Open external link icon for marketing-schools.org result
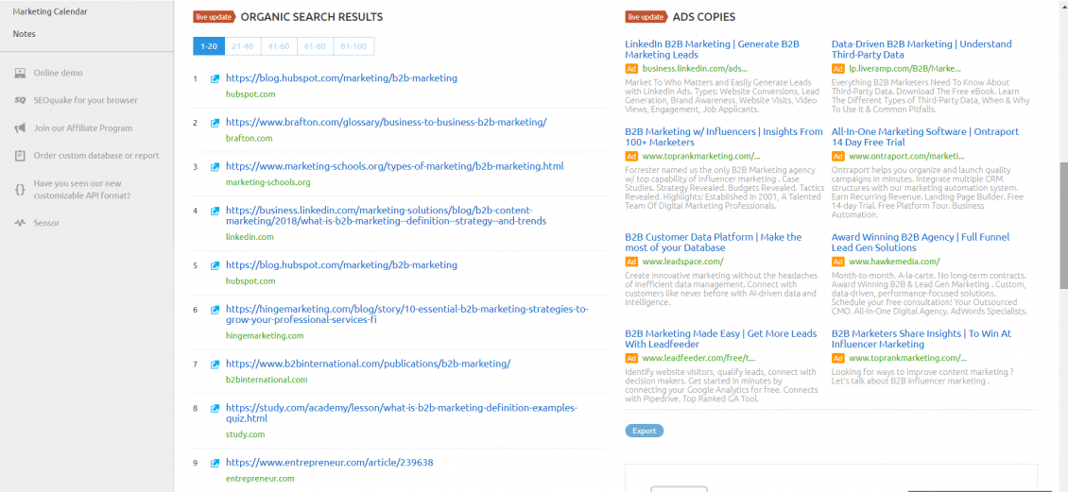This screenshot has height=492, width=1068. pos(215,167)
